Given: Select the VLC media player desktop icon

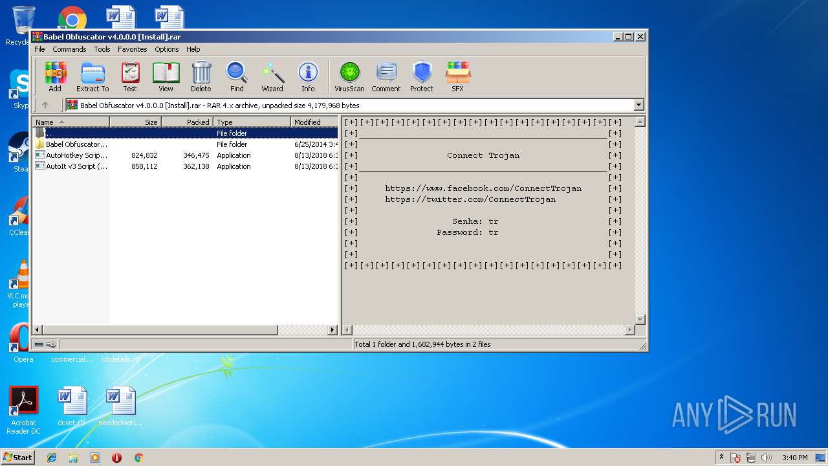Looking at the screenshot, I should (x=23, y=283).
